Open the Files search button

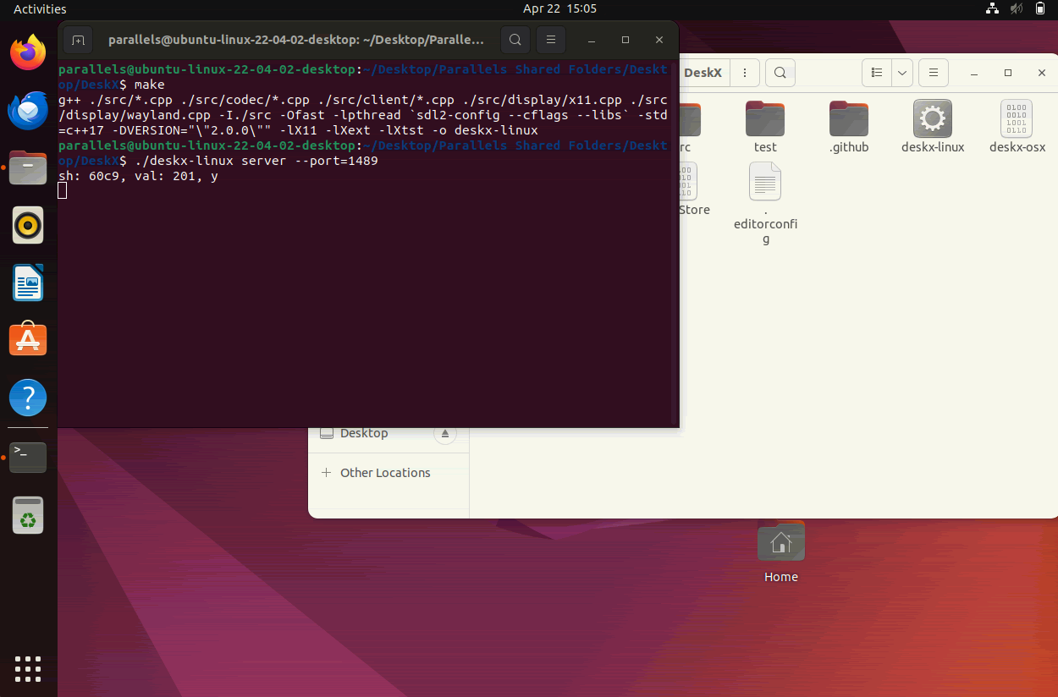point(780,73)
